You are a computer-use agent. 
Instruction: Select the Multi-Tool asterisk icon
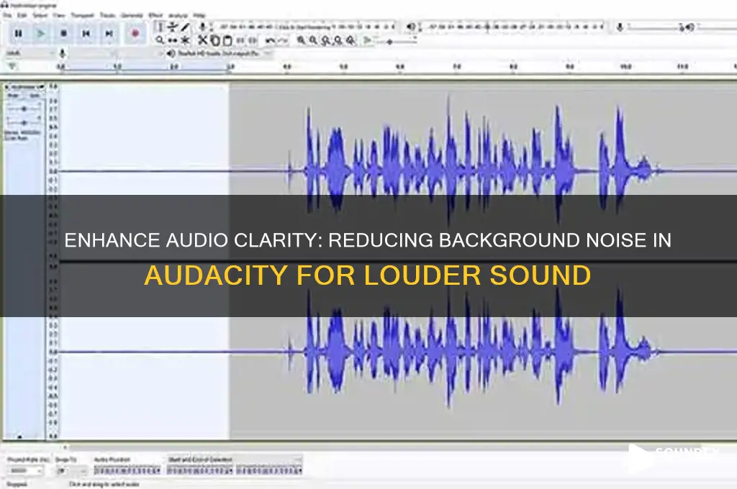pos(185,40)
